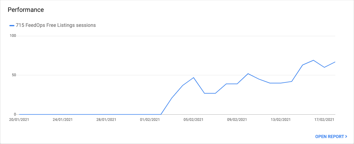This screenshot has height=144, width=354.
Task: Open the full performance report link
Action: point(330,137)
